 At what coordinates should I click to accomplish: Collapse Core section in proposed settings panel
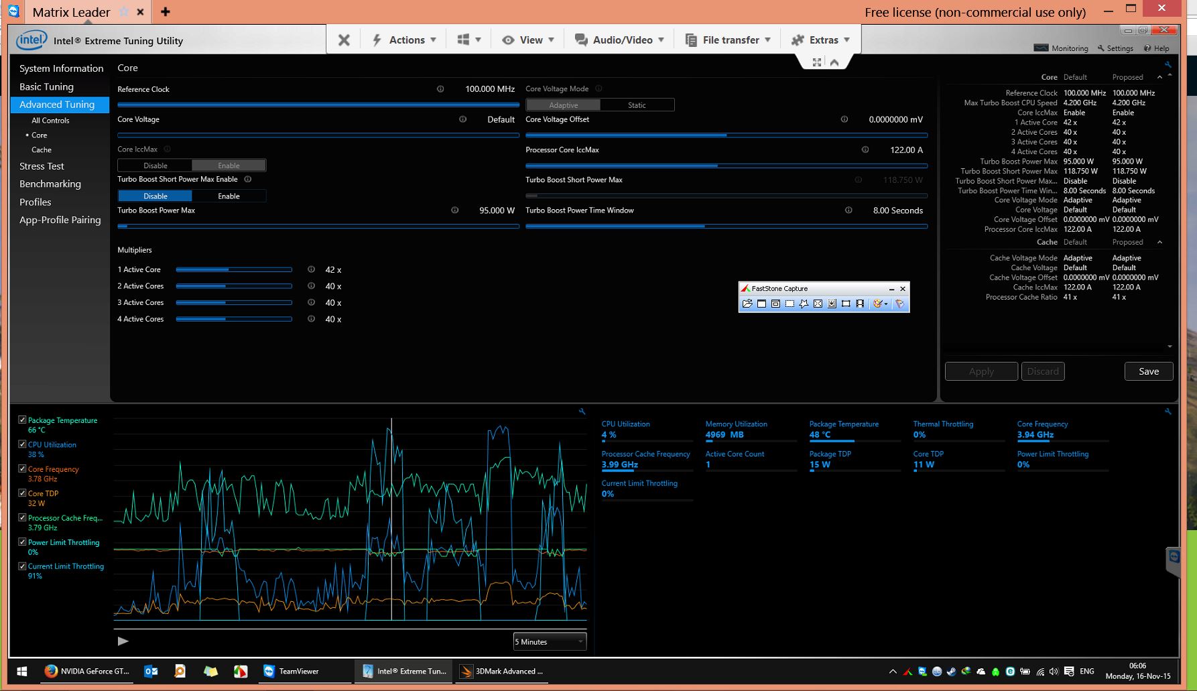1159,77
